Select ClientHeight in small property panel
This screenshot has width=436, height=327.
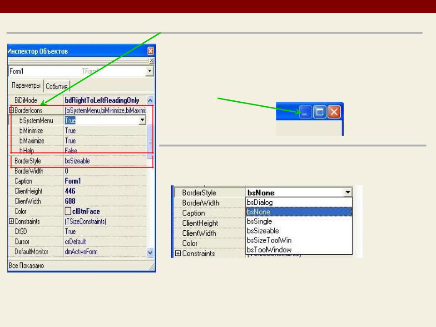point(200,223)
